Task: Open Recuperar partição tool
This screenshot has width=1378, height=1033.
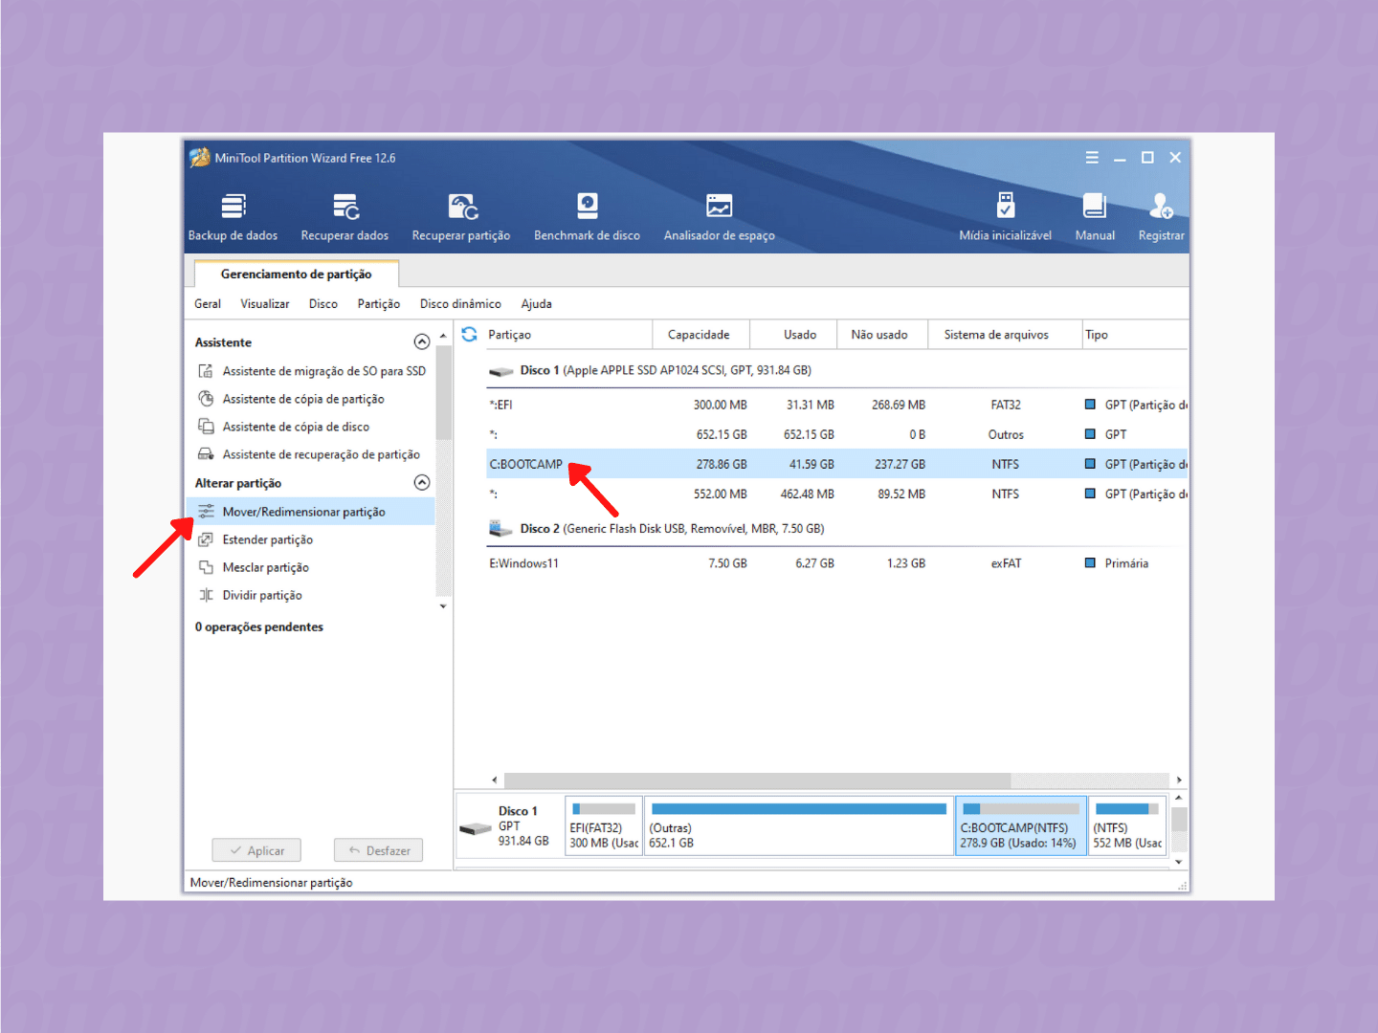Action: tap(461, 218)
